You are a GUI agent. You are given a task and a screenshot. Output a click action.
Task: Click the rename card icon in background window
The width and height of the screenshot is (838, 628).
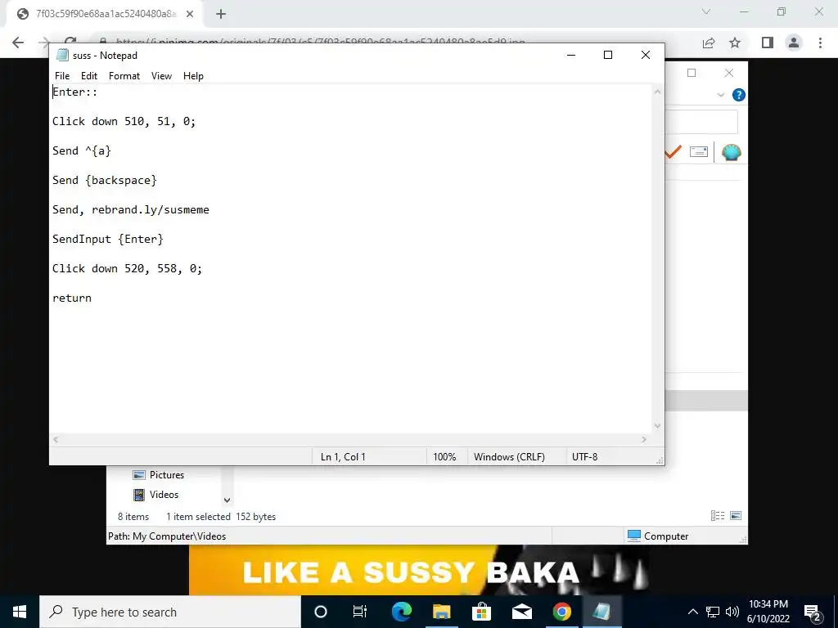699,152
